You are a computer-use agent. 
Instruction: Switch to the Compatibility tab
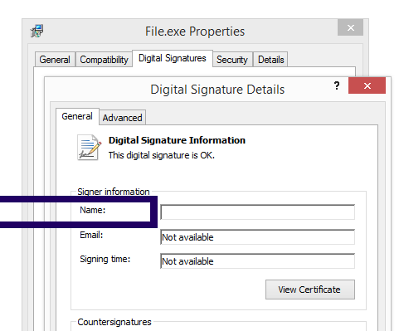(104, 60)
